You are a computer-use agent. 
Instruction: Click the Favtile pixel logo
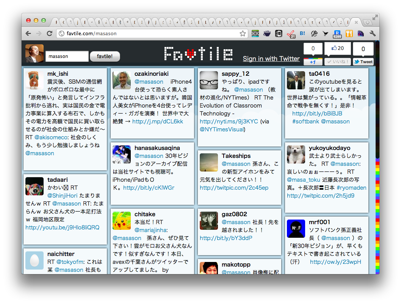tap(198, 53)
